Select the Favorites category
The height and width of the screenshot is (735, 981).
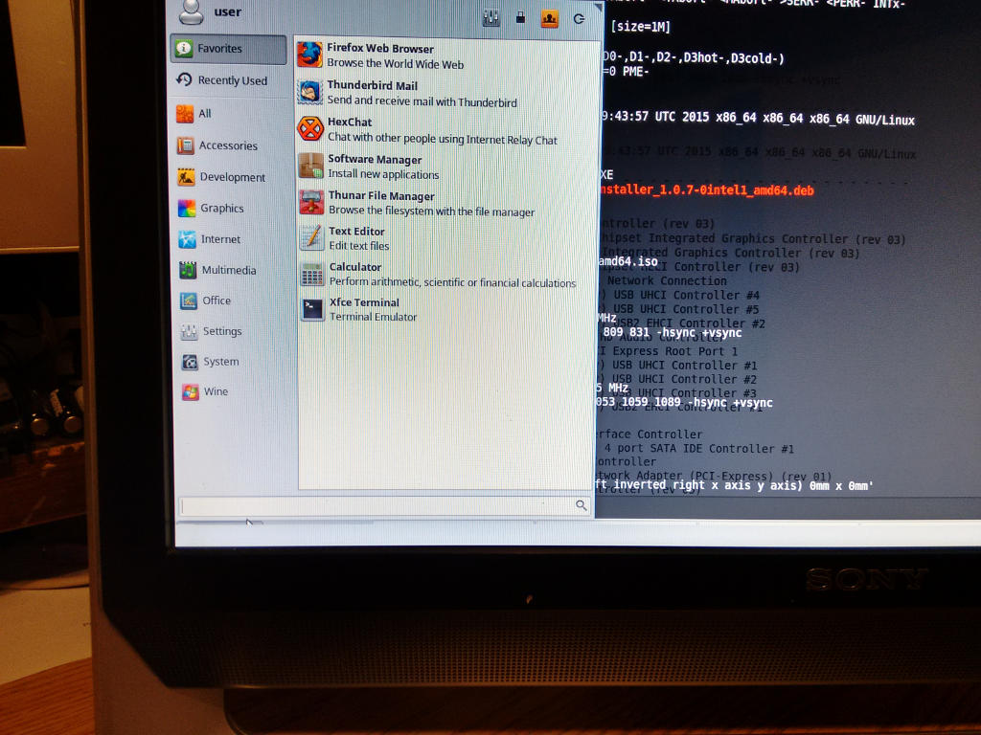click(228, 49)
